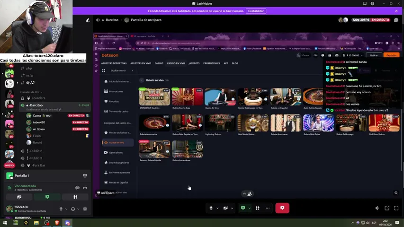
Task: Click JACKPOTS in betsson navigation
Action: tap(194, 63)
